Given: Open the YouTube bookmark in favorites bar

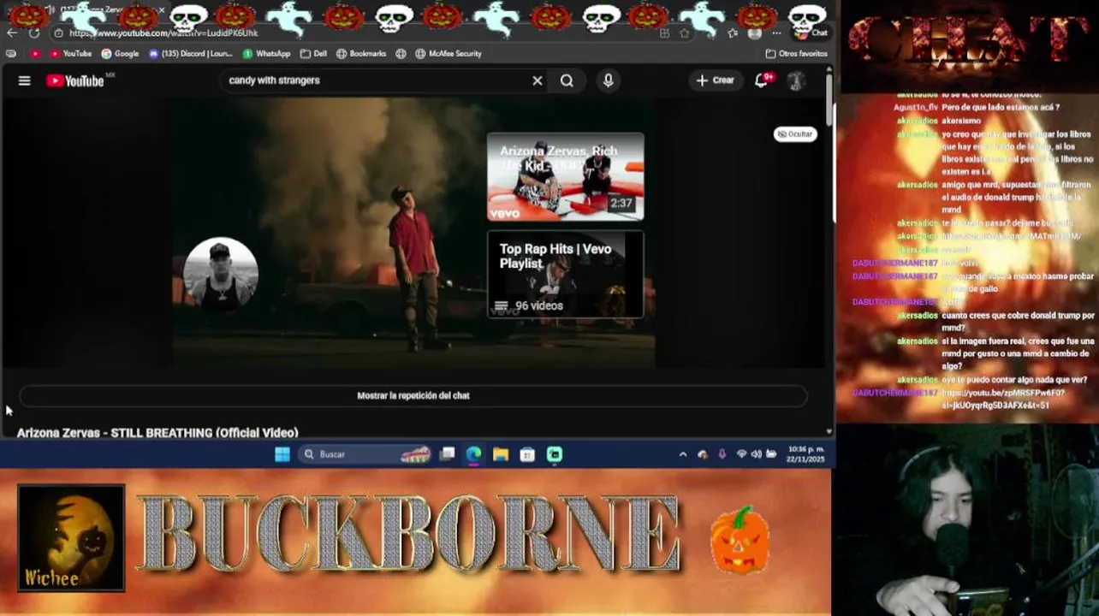Looking at the screenshot, I should (70, 53).
